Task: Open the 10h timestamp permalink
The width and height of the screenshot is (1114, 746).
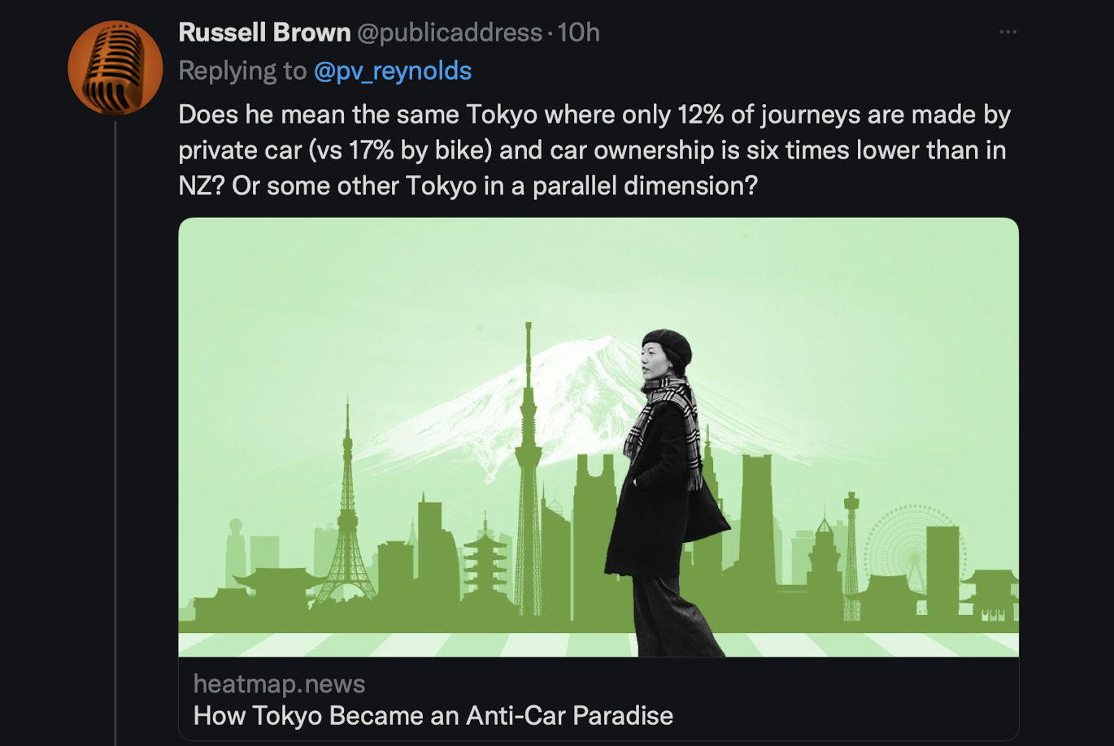Action: point(578,33)
